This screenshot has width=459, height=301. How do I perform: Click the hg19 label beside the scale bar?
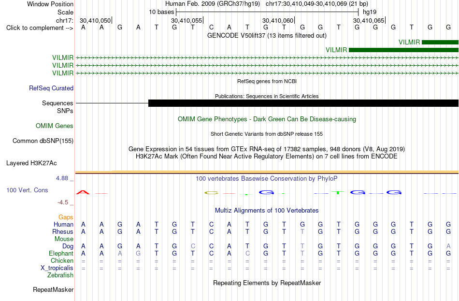pos(370,12)
